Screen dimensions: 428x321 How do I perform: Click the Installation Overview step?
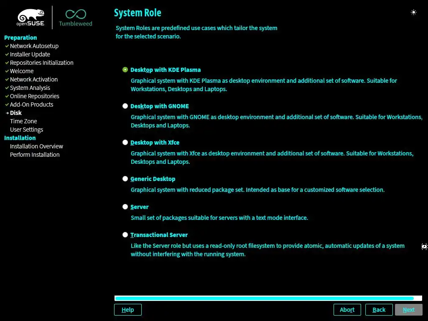click(x=37, y=146)
